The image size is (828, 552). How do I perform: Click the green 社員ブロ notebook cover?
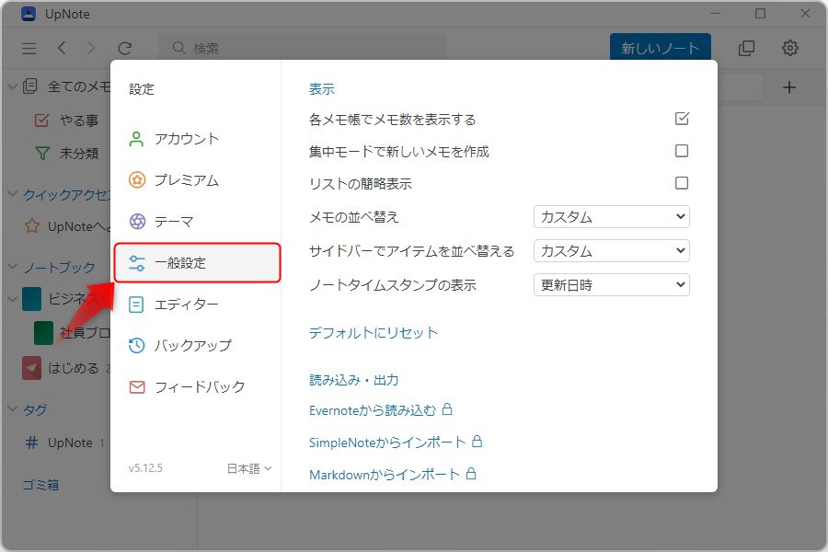[43, 333]
